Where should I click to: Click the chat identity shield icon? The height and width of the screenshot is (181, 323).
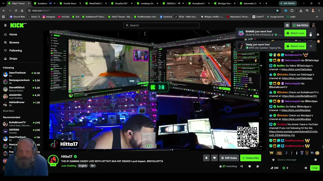pyautogui.click(x=273, y=160)
